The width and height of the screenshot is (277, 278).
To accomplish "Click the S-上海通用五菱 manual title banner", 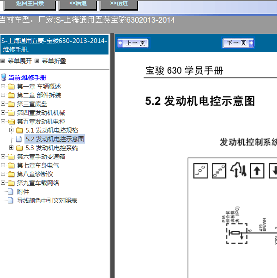I will [54, 45].
